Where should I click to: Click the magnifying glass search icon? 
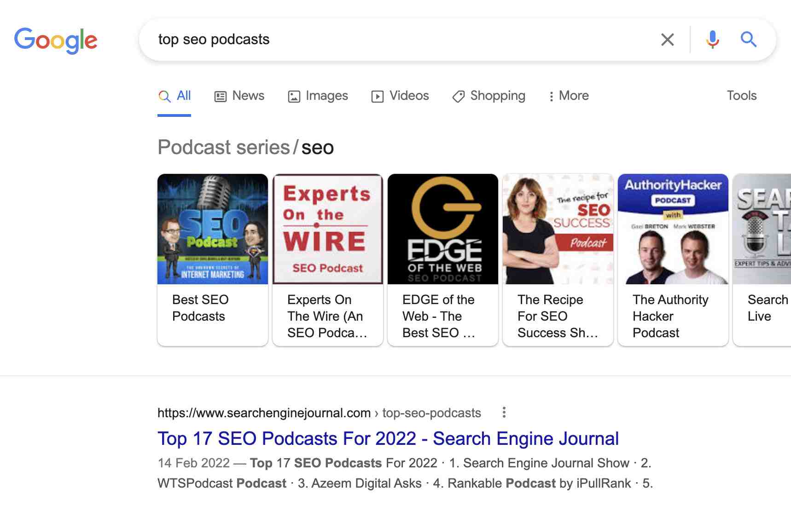pyautogui.click(x=749, y=40)
